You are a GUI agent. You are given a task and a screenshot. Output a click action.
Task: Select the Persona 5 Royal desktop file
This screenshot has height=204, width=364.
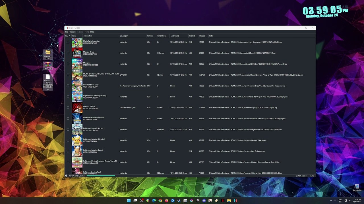48,82
